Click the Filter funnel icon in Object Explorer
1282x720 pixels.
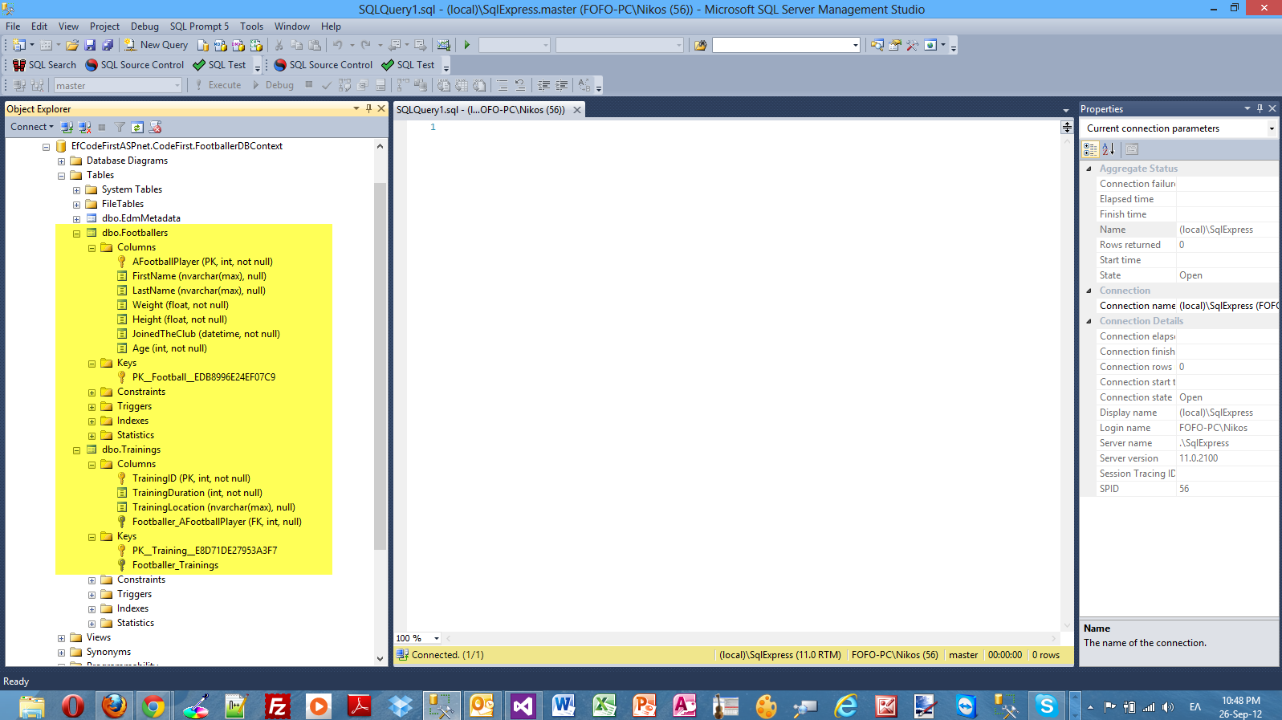[120, 127]
